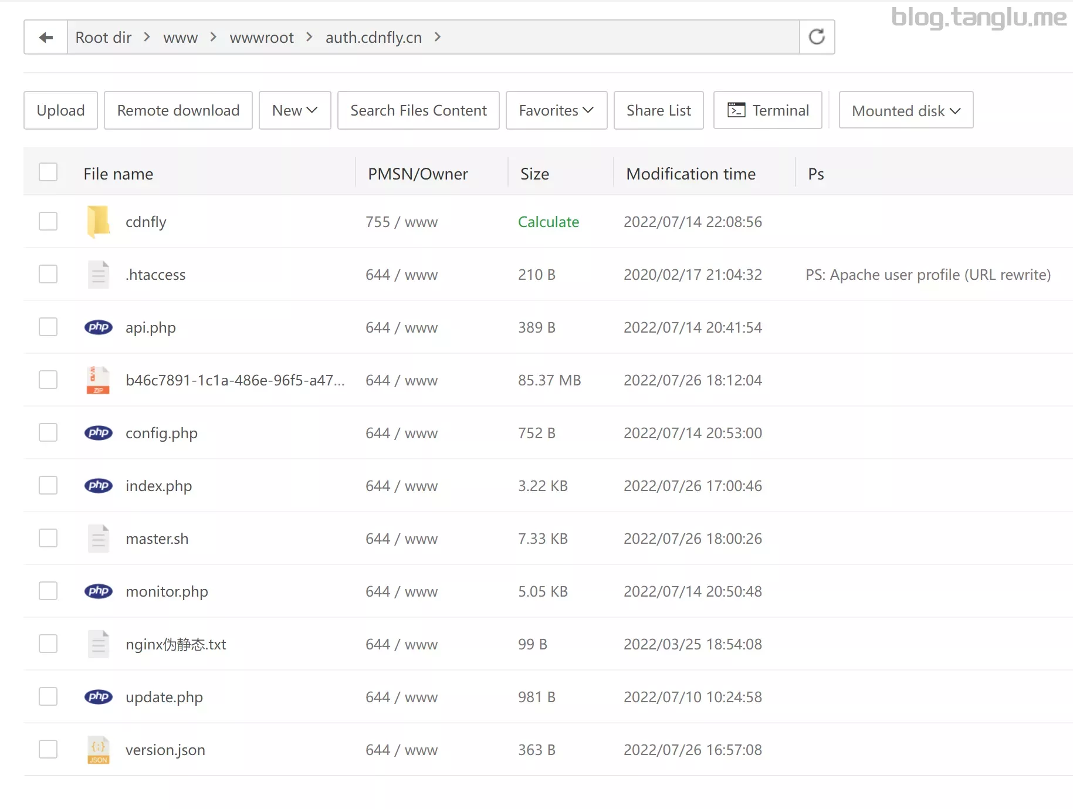This screenshot has width=1073, height=809.
Task: Navigate to wwwroot in breadcrumb path
Action: tap(261, 38)
